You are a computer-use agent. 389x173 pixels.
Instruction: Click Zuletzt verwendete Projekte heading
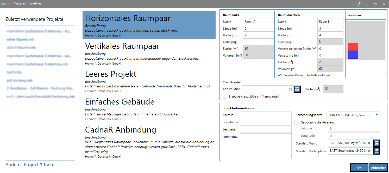[x=34, y=19]
